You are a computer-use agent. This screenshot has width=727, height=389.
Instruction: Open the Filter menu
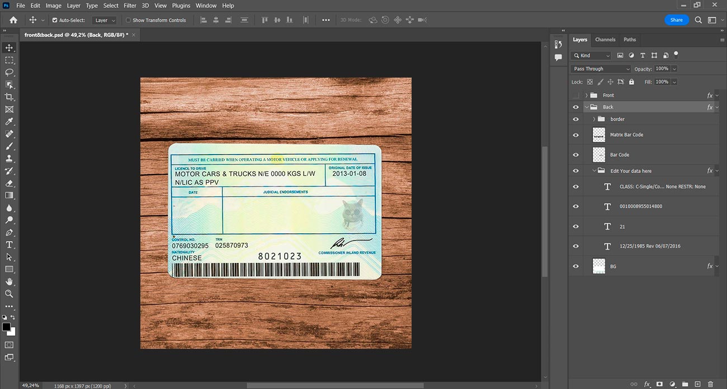click(x=130, y=6)
